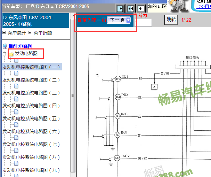211x177 pixels.
Task: Open 发动机电控系统电路图（一）
Action: 31,67
